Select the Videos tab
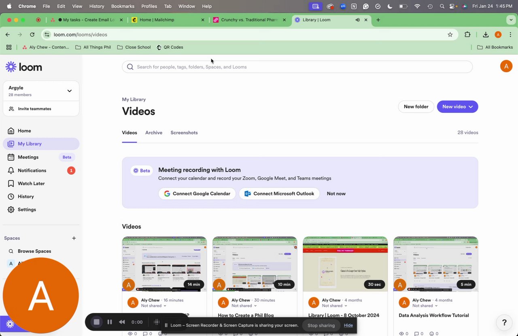The image size is (518, 336). click(129, 133)
